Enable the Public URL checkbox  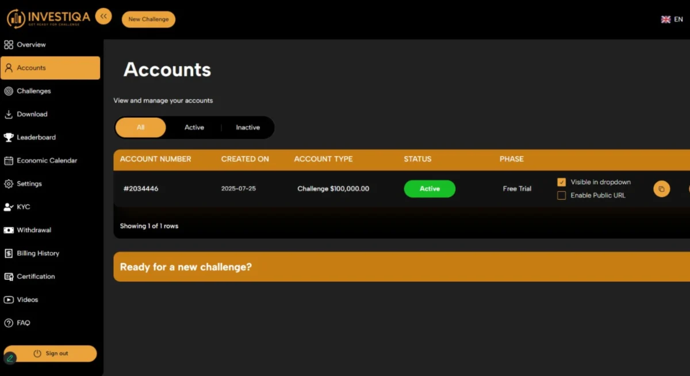click(x=562, y=196)
